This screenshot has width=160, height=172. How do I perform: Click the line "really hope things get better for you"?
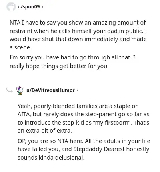click(58, 66)
